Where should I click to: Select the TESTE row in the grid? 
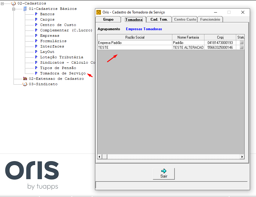[x=171, y=47]
